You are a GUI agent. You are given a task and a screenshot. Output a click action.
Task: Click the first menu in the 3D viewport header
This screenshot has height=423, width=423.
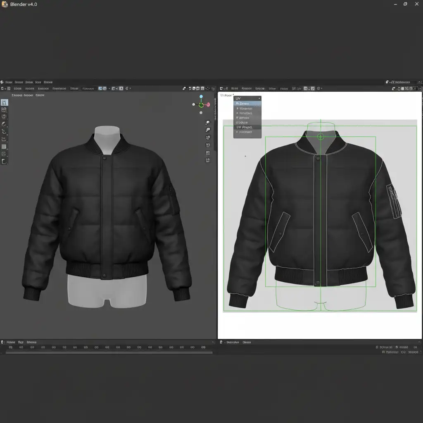coord(18,88)
